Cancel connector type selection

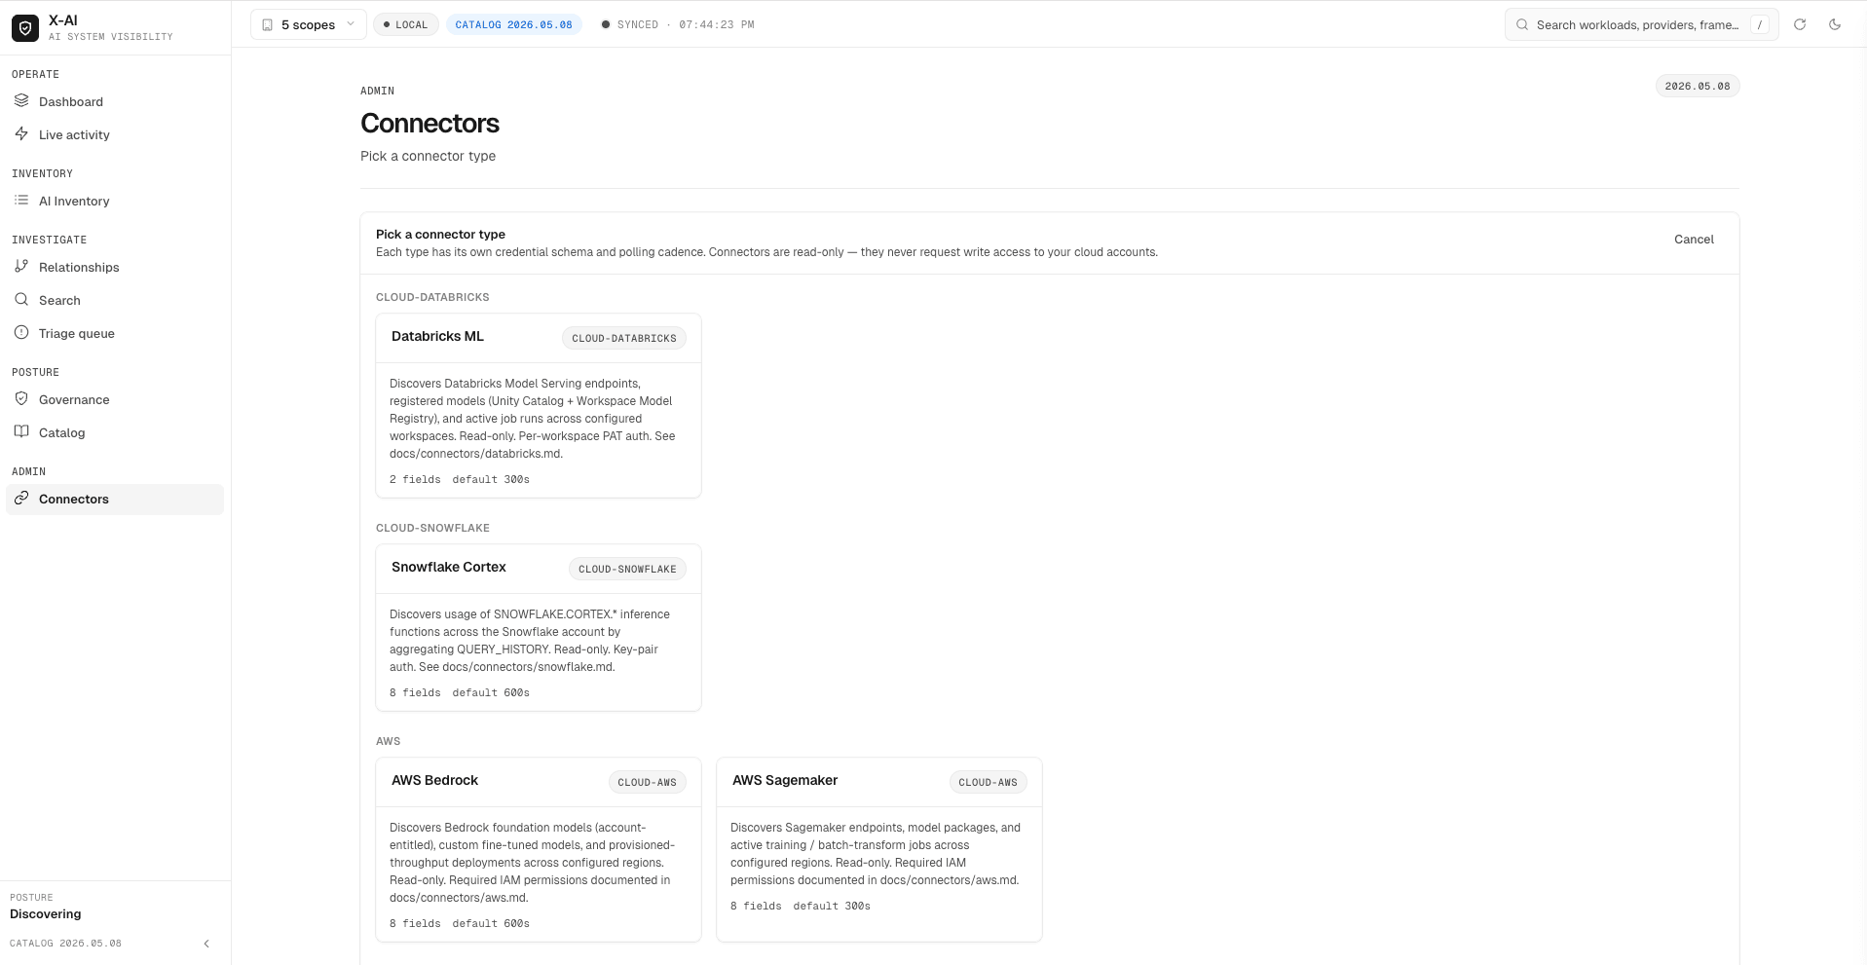1694,240
